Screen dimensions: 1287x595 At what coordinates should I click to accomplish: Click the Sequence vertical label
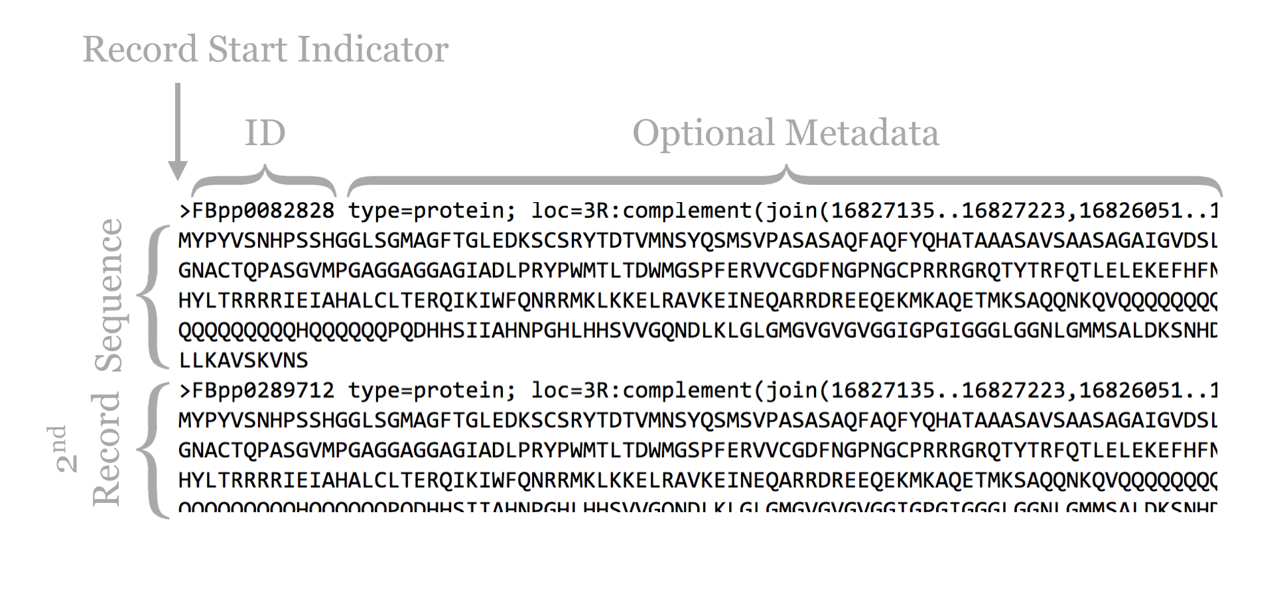click(x=109, y=295)
